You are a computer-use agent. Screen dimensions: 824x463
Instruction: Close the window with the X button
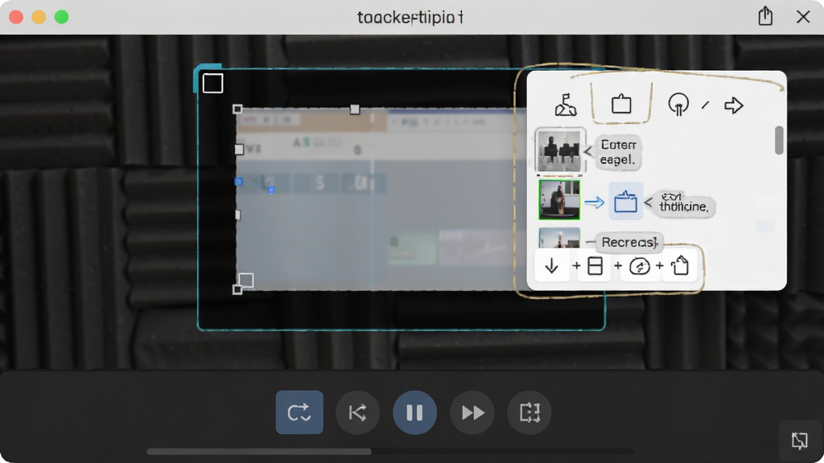point(803,17)
